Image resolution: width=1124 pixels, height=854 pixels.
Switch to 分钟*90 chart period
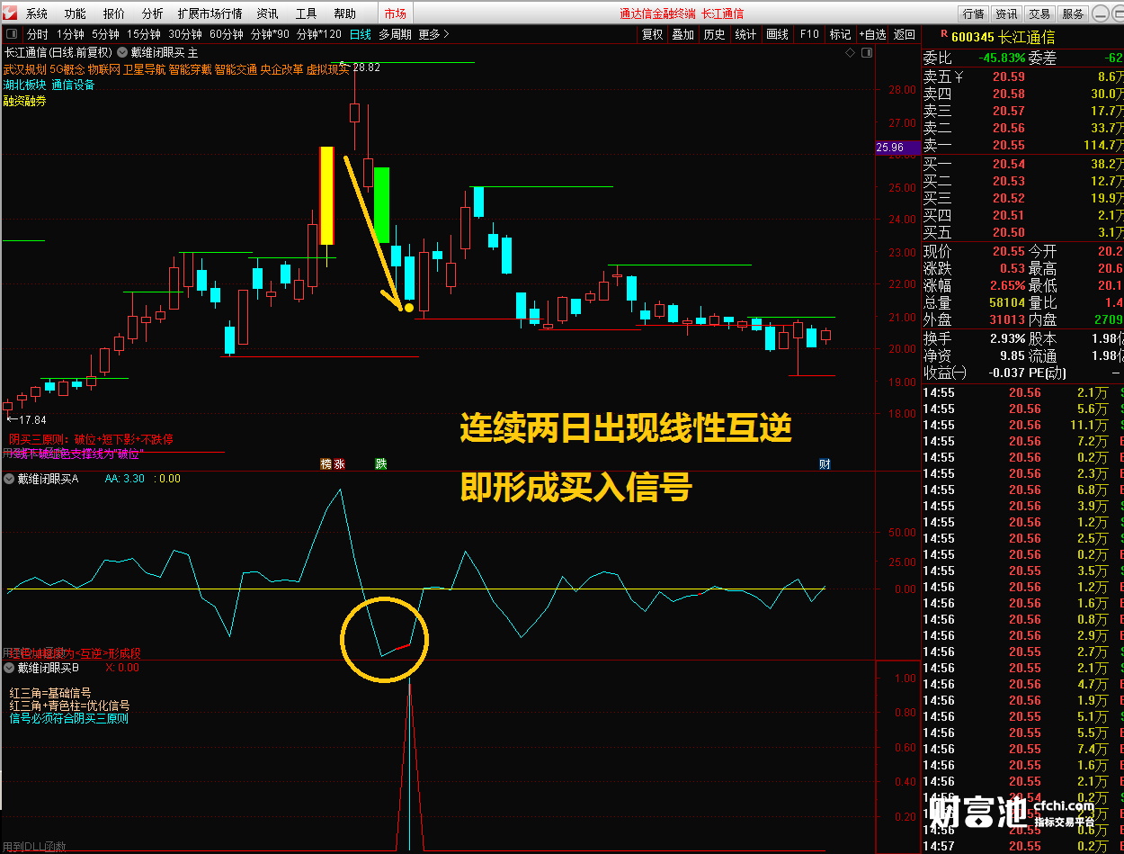coord(270,34)
